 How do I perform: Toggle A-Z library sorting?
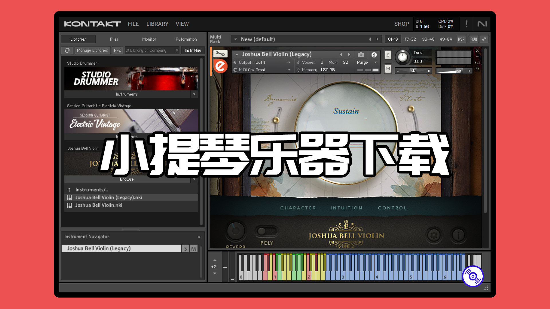117,50
